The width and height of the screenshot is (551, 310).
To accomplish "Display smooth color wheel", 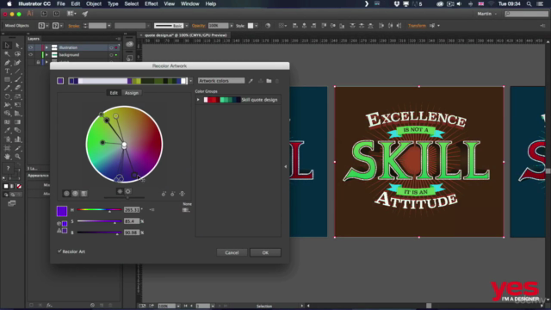I will coord(66,193).
